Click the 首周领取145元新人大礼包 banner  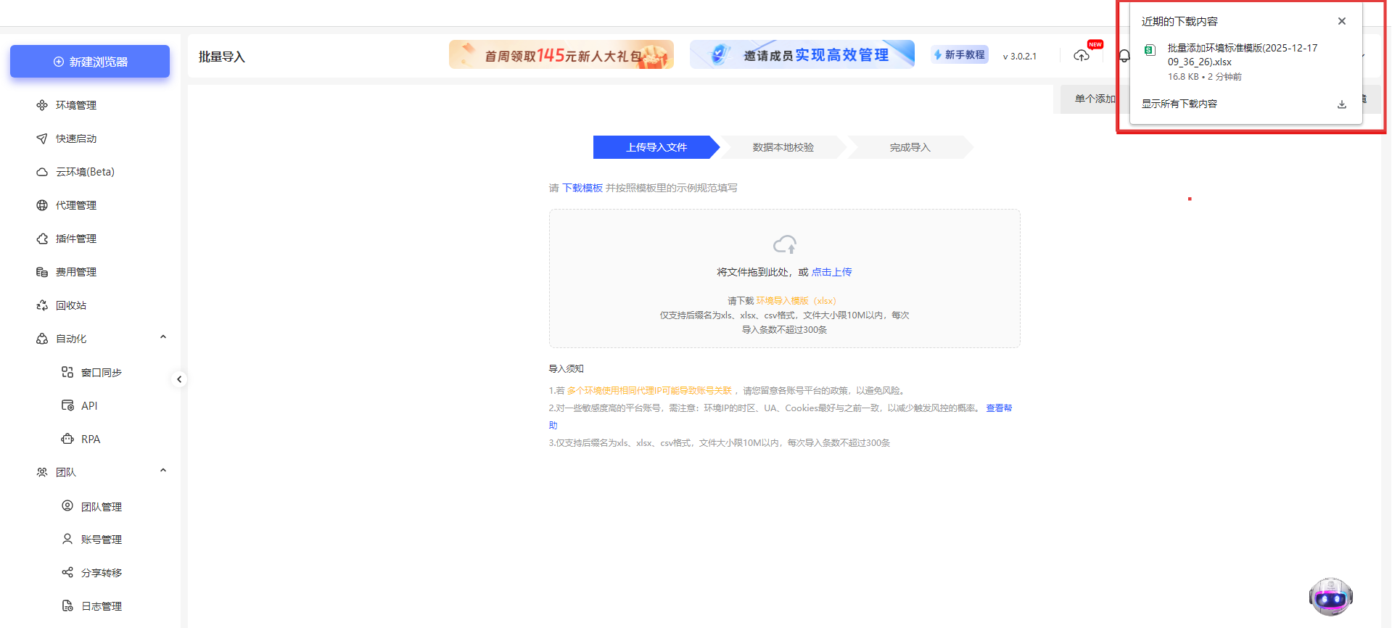[x=561, y=55]
